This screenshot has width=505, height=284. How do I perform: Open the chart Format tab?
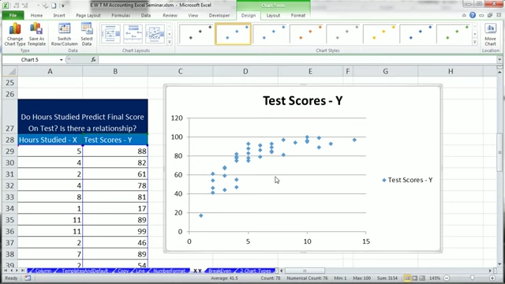pyautogui.click(x=298, y=16)
